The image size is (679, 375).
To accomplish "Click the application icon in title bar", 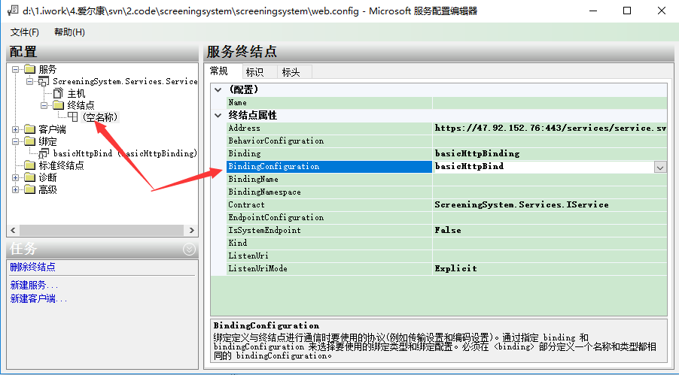I will pos(13,11).
